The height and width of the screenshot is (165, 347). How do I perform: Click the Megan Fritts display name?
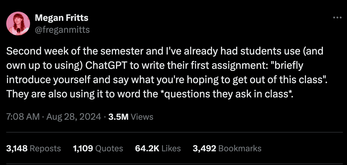tap(62, 18)
